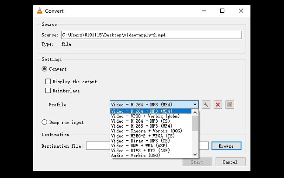284x178 pixels.
Task: Minimize the Convert window
Action: pyautogui.click(x=204, y=11)
